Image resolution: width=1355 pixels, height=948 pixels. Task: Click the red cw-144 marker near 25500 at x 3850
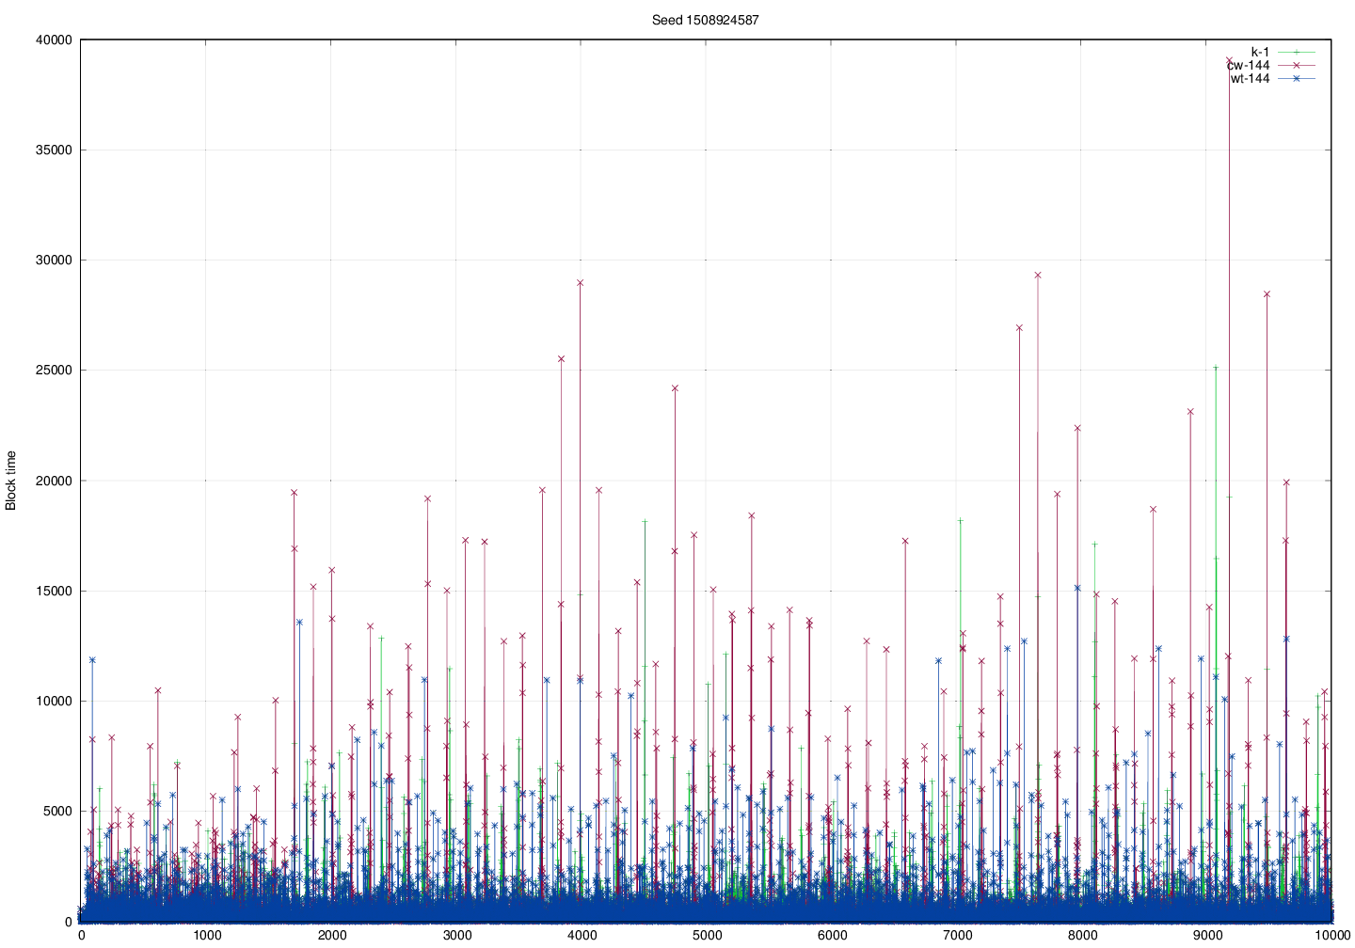coord(561,358)
